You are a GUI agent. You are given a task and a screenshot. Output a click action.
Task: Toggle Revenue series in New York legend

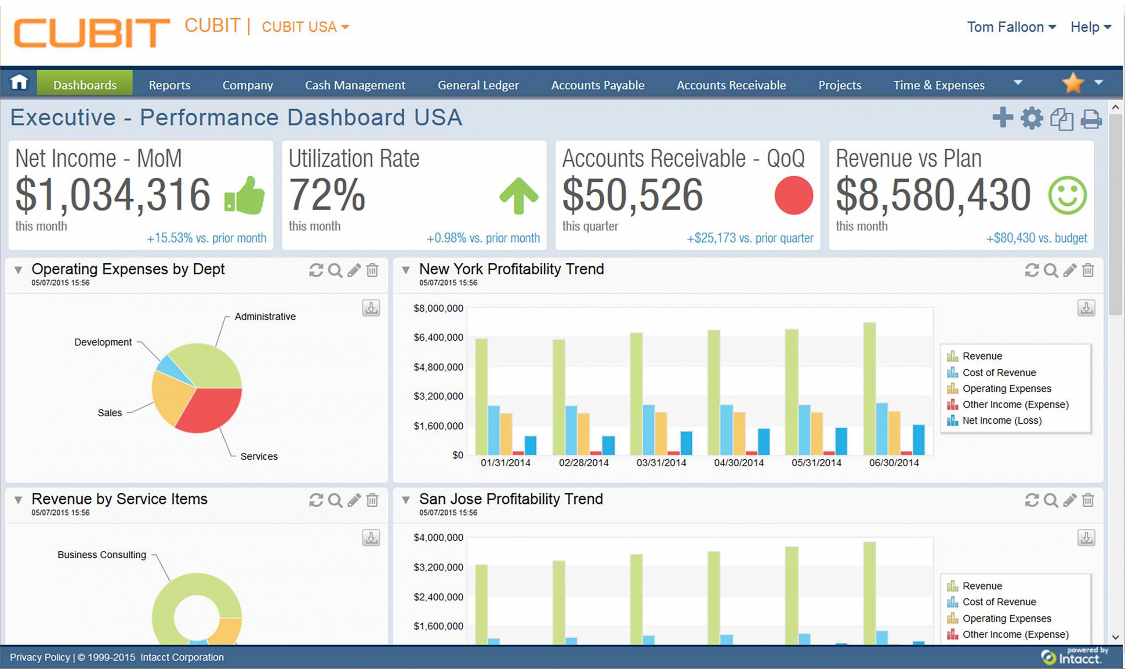[974, 356]
